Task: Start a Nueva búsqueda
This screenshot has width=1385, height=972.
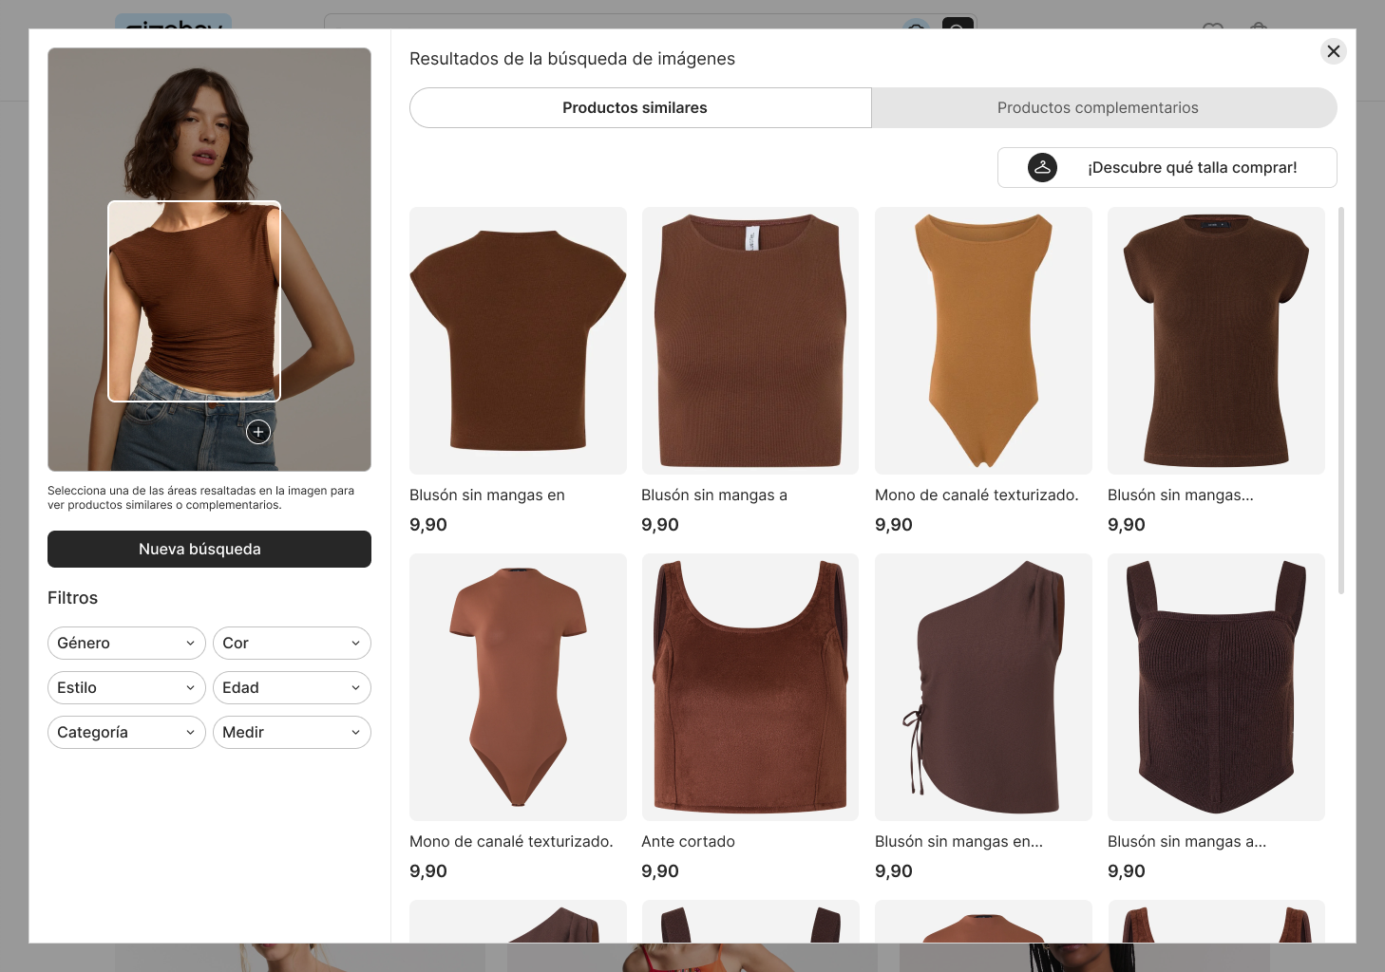Action: tap(209, 550)
